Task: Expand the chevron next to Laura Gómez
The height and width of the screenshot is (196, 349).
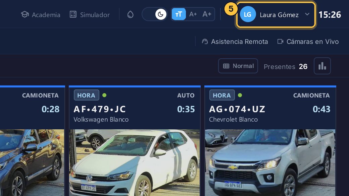Action: point(307,14)
